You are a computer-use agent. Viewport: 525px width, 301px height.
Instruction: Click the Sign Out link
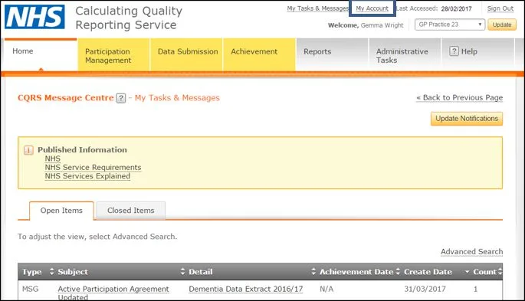click(x=500, y=8)
